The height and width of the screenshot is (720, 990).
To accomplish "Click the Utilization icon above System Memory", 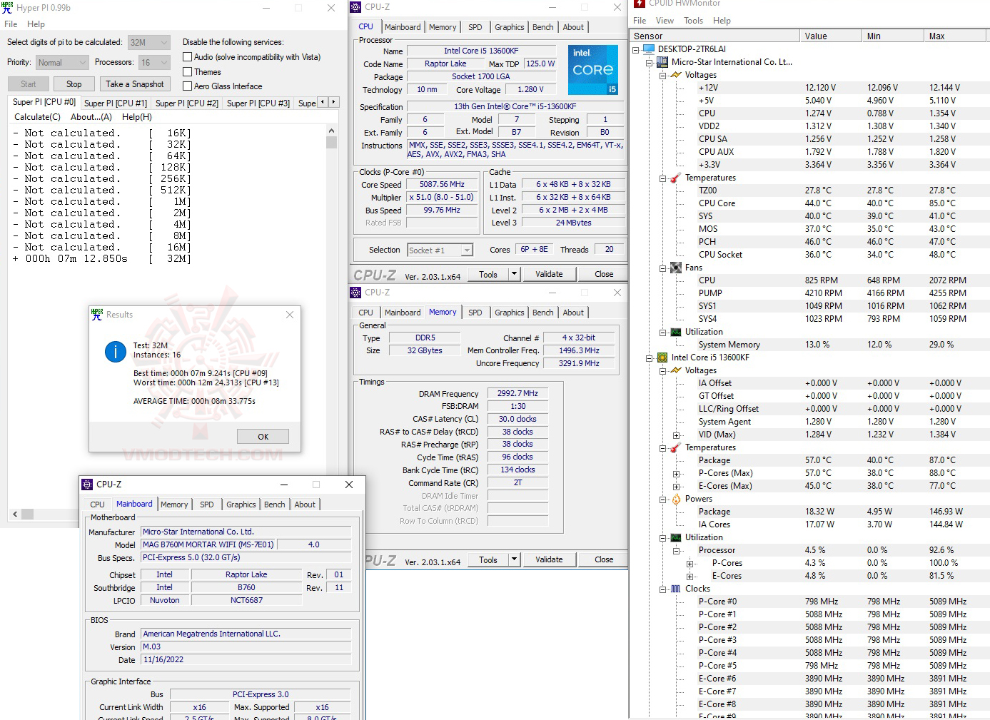I will [676, 332].
